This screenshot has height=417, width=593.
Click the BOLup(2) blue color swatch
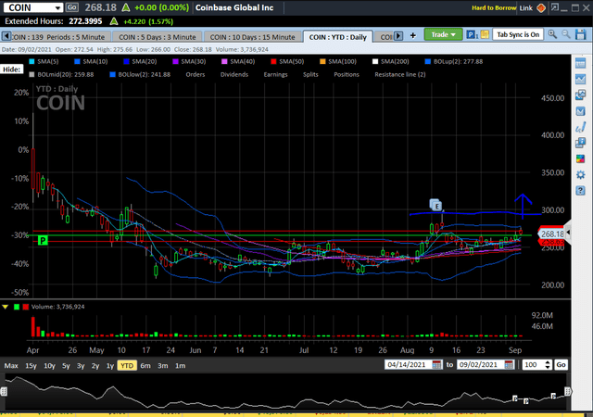428,62
